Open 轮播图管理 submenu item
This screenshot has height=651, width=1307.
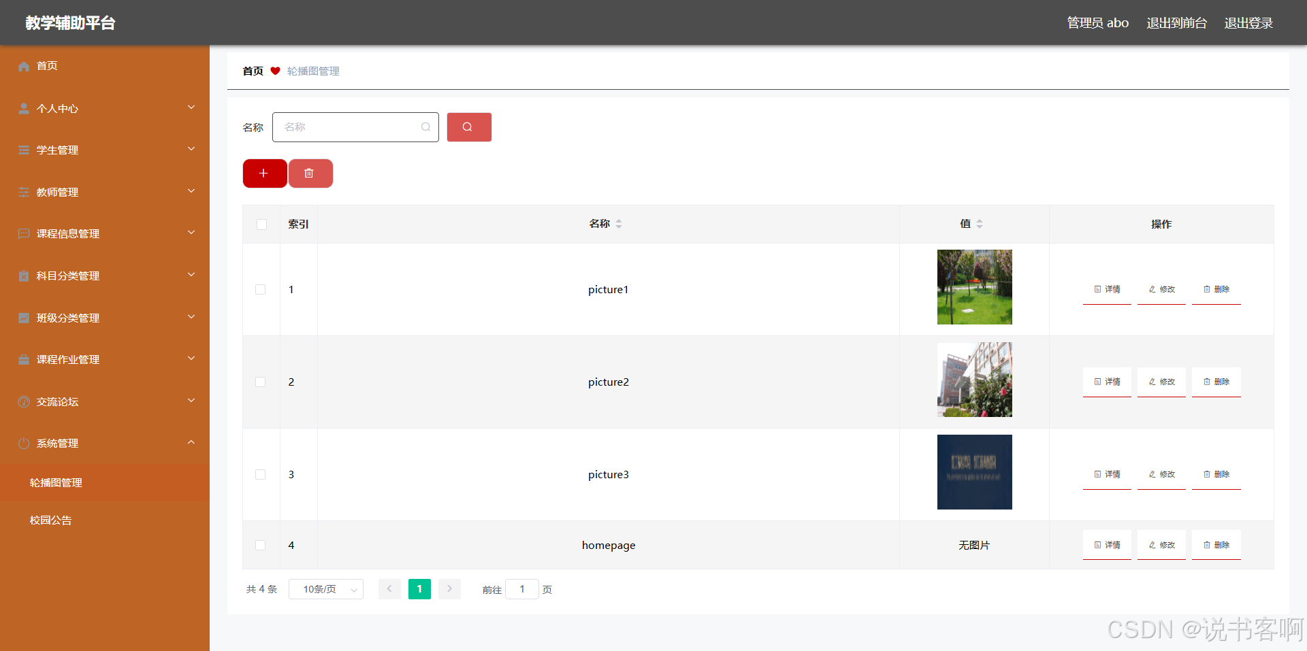coord(105,483)
